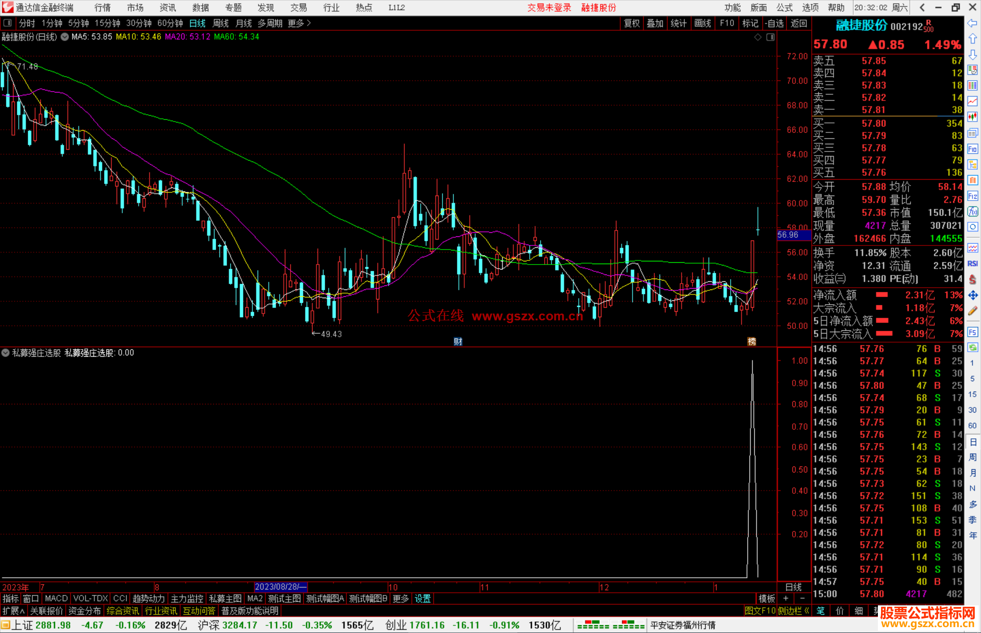Click the zoom in plus button

(x=786, y=599)
